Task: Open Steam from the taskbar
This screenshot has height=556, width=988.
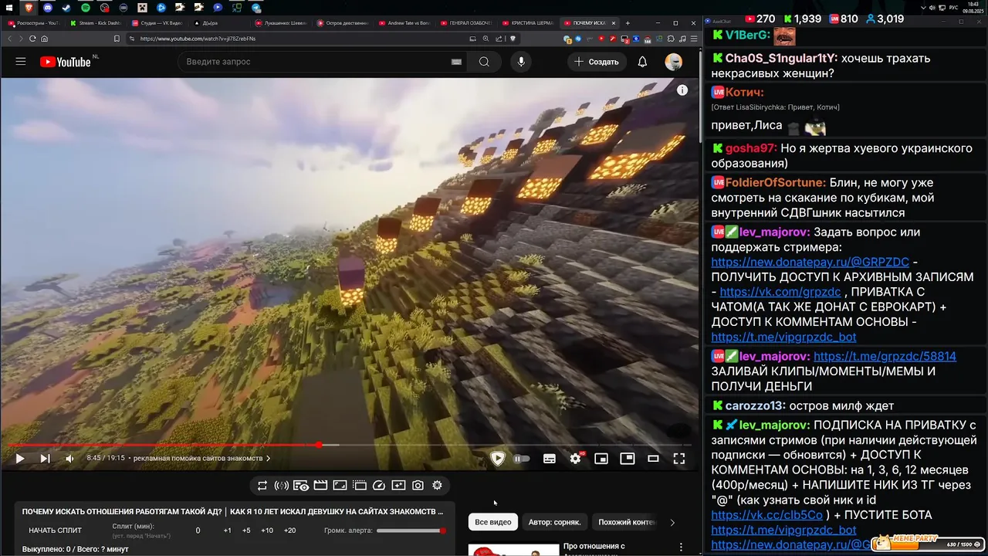Action: pos(66,7)
